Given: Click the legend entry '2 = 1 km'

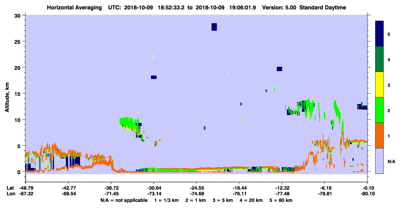Looking at the screenshot, I should 196,200.
